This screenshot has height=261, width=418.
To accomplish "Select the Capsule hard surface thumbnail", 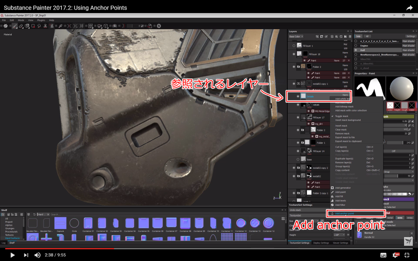I will coord(60,223).
